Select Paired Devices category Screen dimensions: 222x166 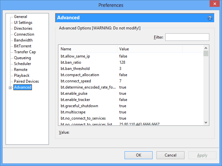pos(26,81)
